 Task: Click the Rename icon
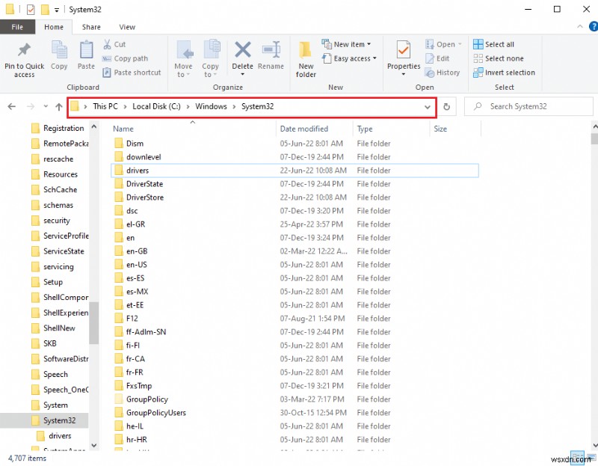tap(271, 50)
